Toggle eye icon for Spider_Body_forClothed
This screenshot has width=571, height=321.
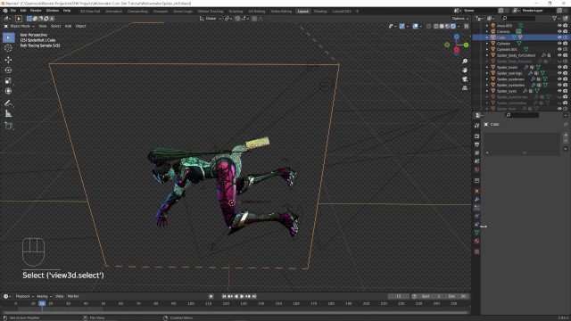pos(559,55)
